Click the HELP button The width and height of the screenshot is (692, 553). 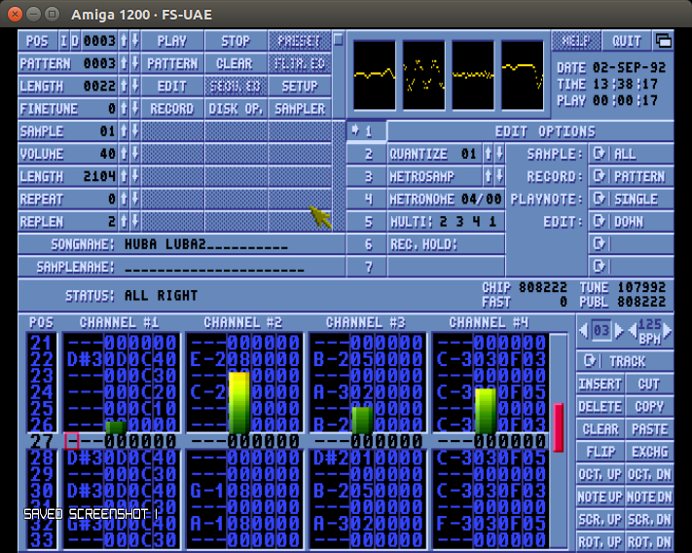pyautogui.click(x=576, y=41)
